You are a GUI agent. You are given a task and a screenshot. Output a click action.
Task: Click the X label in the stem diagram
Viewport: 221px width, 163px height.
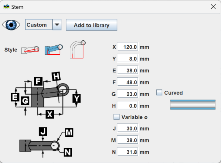tap(49, 114)
